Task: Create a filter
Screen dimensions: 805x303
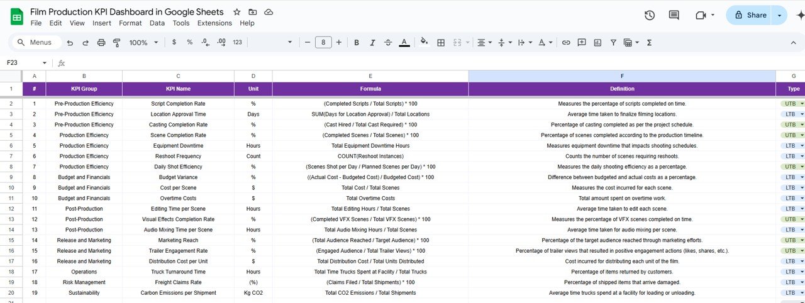Action: (x=613, y=42)
